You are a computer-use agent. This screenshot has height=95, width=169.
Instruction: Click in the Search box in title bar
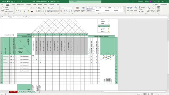(x=85, y=2)
